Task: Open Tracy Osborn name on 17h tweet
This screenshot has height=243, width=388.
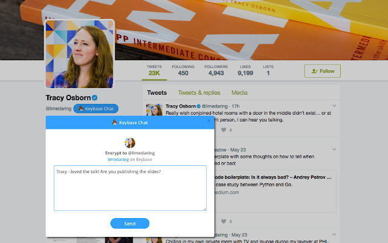Action: pos(181,106)
